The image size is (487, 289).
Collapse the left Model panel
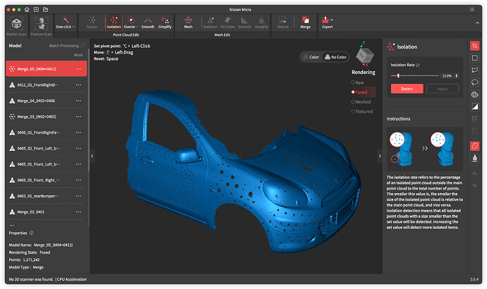click(x=92, y=156)
